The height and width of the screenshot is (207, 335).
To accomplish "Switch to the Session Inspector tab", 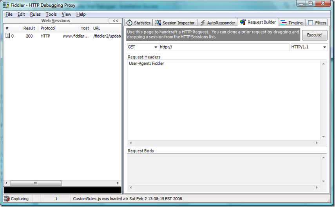I will pyautogui.click(x=175, y=23).
